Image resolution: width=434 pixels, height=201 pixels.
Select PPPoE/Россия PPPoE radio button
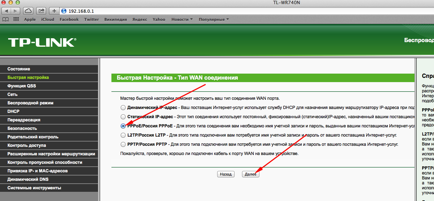pos(123,126)
